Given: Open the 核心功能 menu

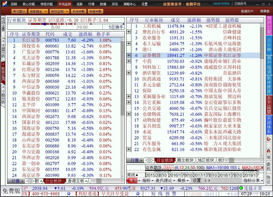Looking at the screenshot, I should click(x=29, y=4).
